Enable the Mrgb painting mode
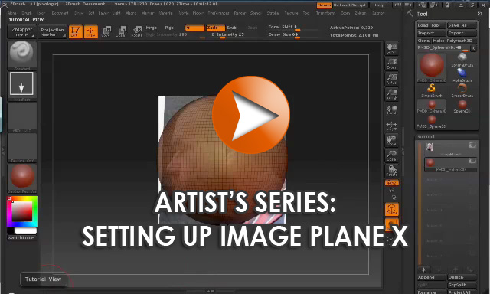490x294 pixels. 152,28
